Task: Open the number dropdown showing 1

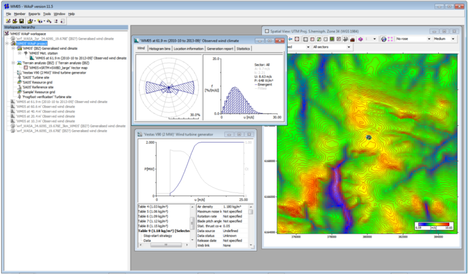Action: pos(375,39)
